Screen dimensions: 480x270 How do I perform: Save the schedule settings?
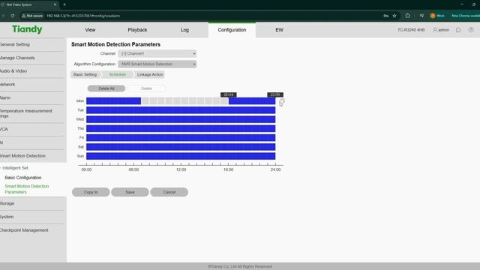tap(130, 192)
